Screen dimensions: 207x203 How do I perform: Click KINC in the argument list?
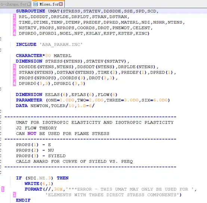click(142, 33)
